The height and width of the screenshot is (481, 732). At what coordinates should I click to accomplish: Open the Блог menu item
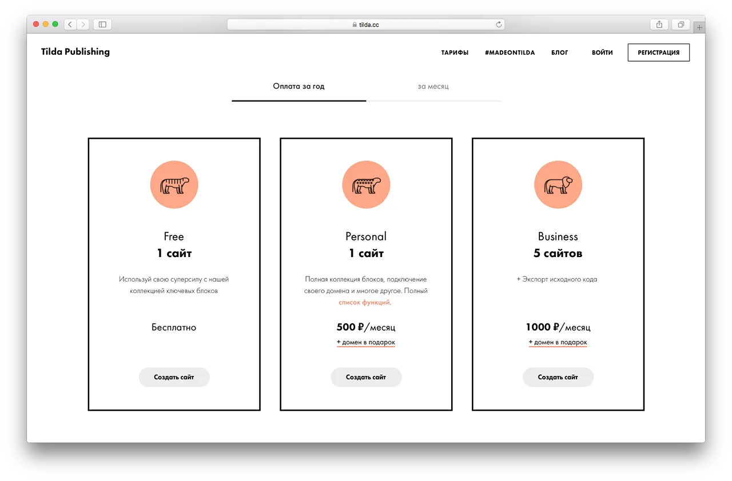(x=560, y=53)
